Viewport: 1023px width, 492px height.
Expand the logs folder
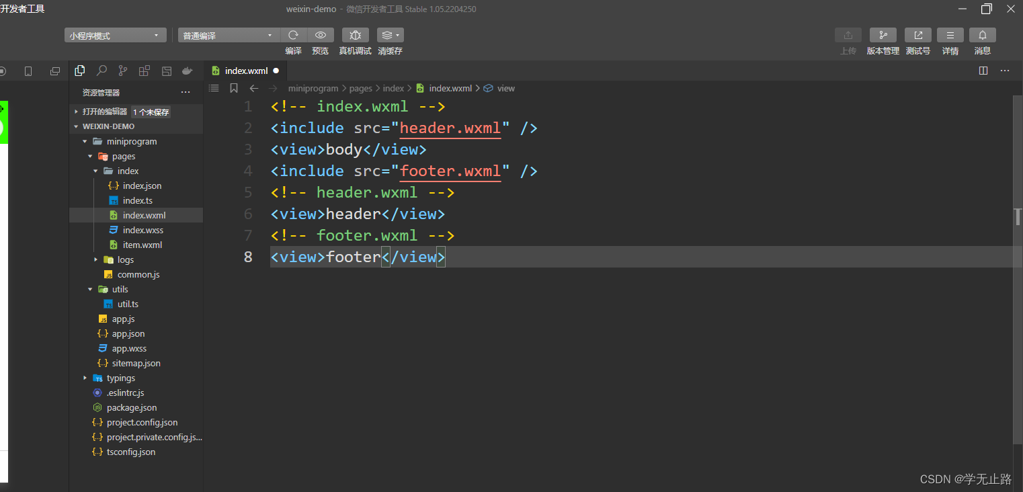click(x=95, y=259)
